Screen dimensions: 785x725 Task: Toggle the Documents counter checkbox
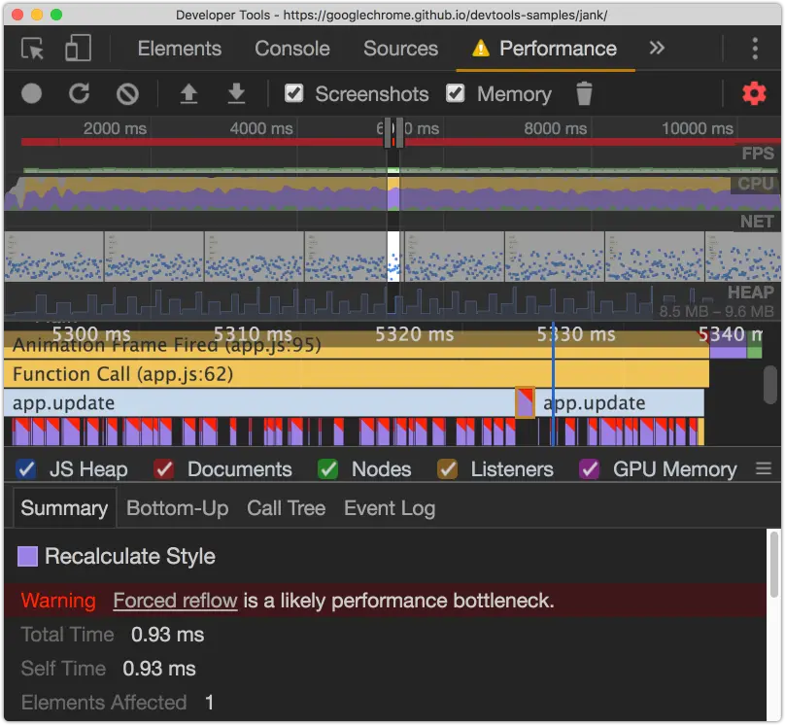(164, 469)
